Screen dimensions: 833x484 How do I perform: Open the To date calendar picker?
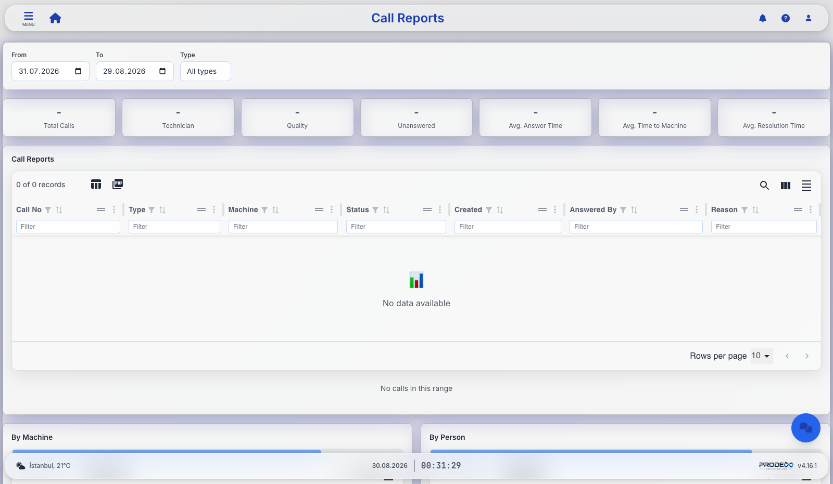162,71
